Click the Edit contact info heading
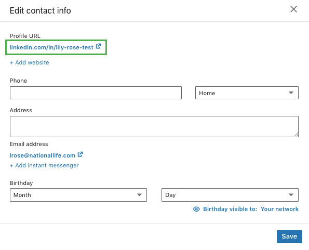The image size is (309, 250). 40,10
